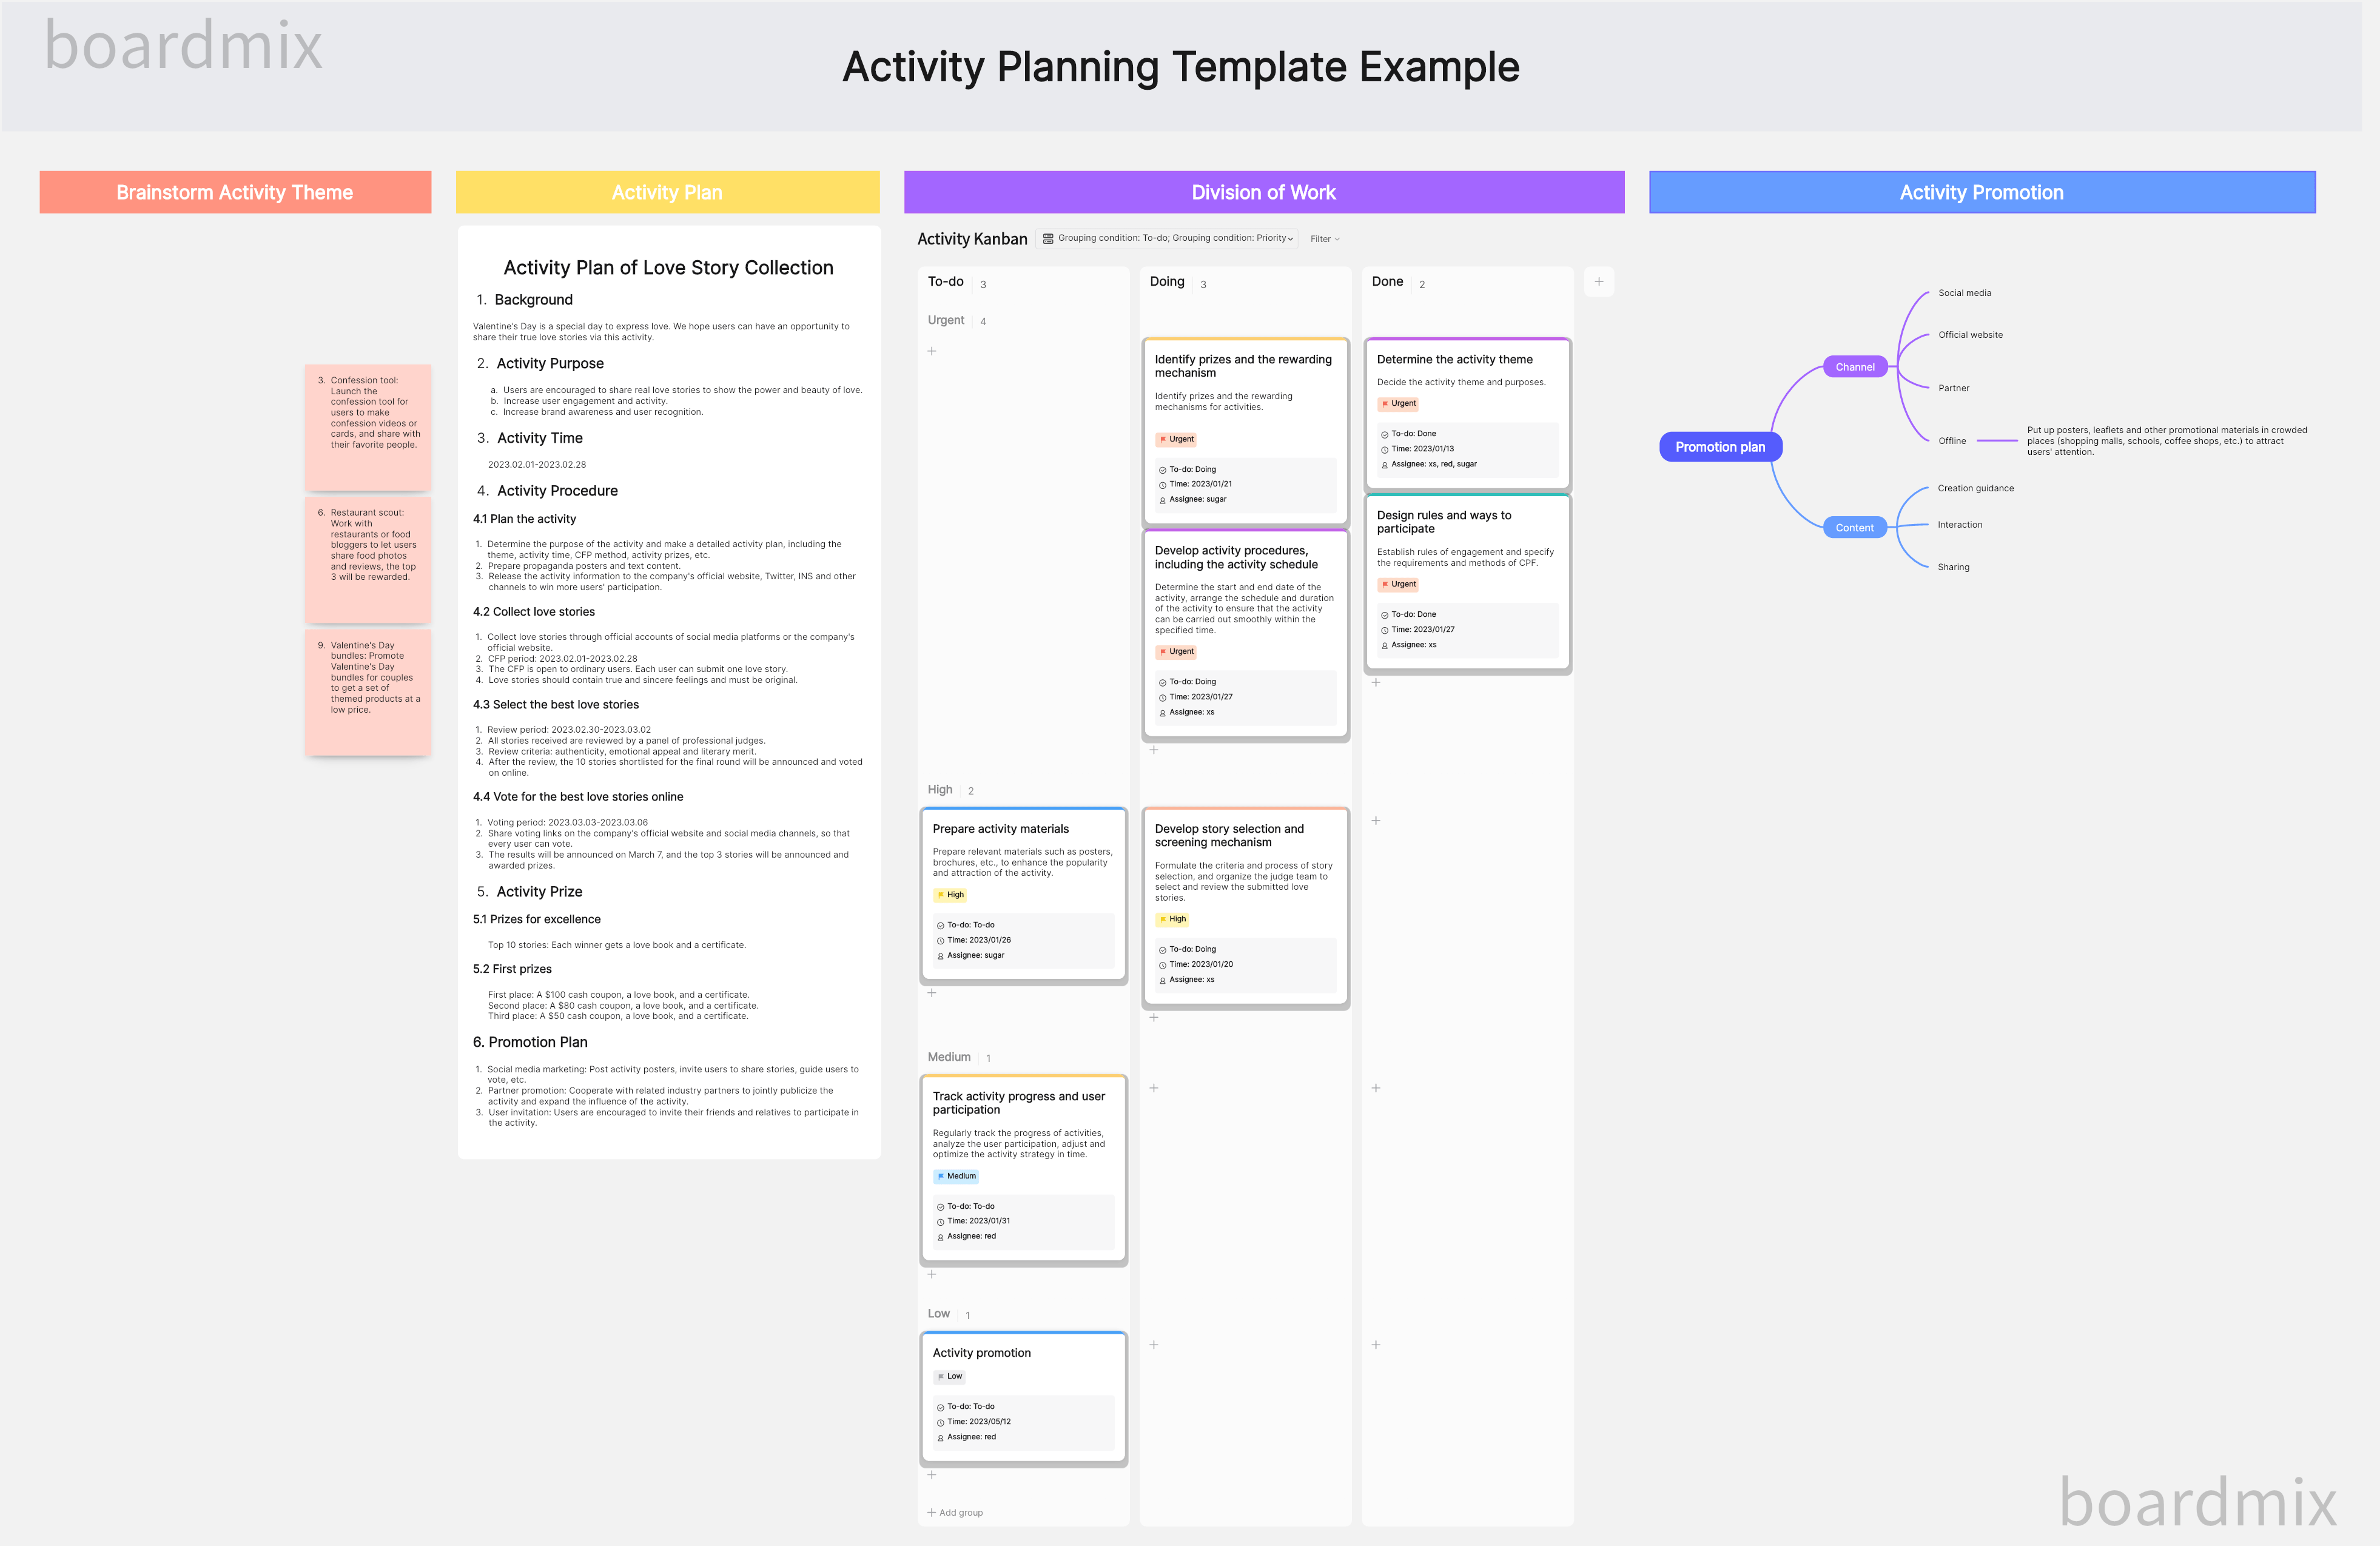Select the Promotion plan root node
The width and height of the screenshot is (2380, 1546).
1720,447
